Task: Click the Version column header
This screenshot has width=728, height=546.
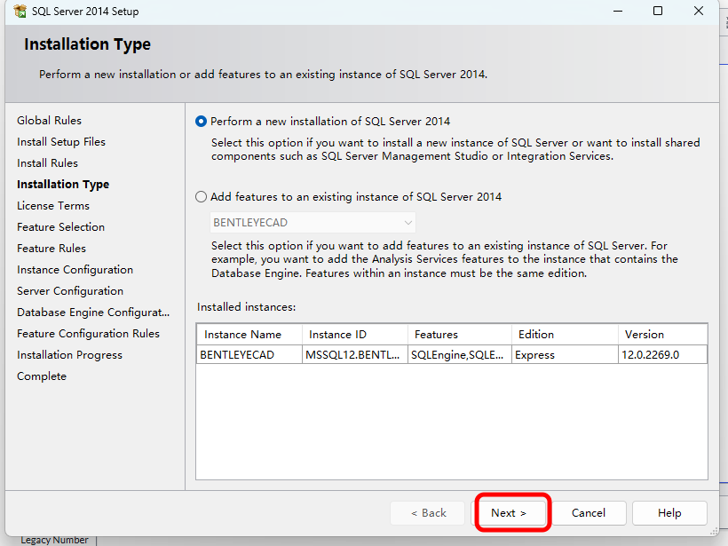Action: point(645,335)
